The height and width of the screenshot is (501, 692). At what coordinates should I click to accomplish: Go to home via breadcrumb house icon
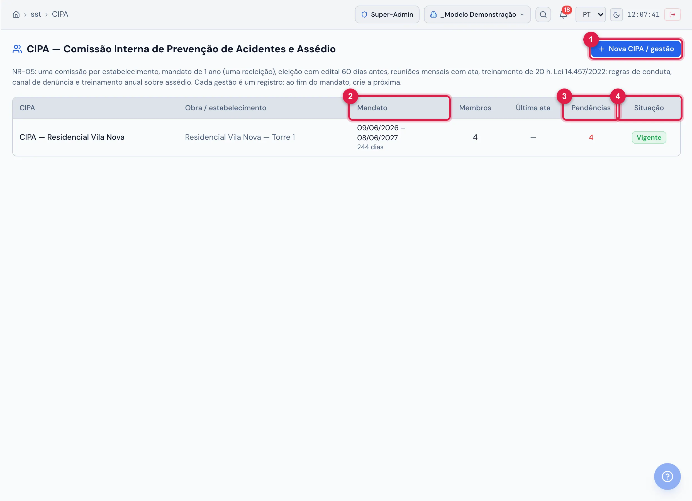click(x=16, y=14)
